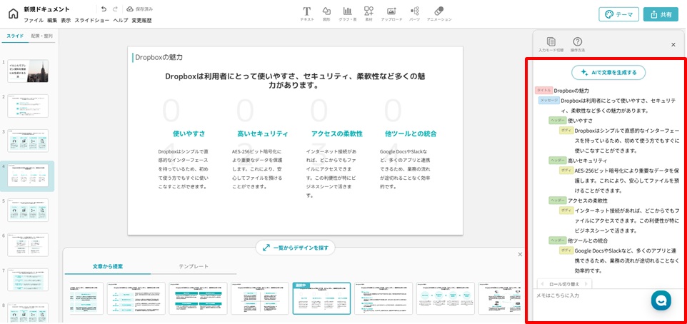Open the 素材 materials tool

[368, 14]
